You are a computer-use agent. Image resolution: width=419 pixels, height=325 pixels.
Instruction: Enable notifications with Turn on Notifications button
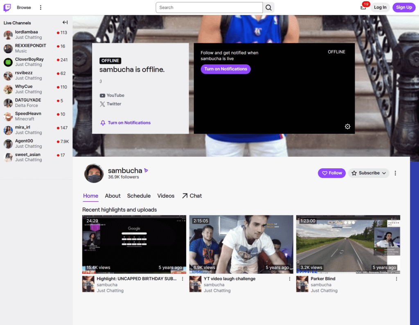225,69
